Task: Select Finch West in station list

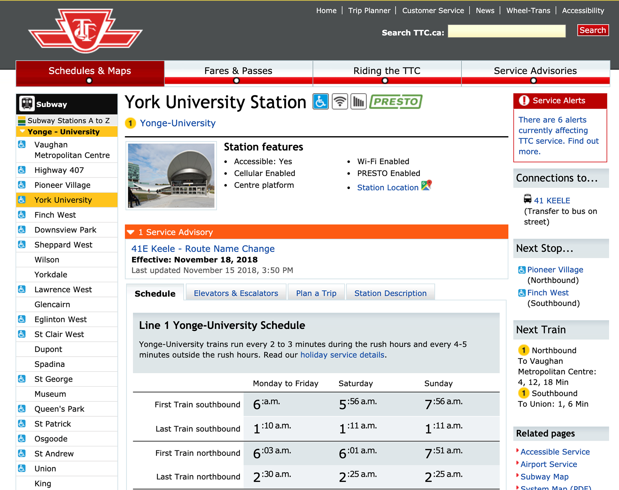Action: point(55,215)
